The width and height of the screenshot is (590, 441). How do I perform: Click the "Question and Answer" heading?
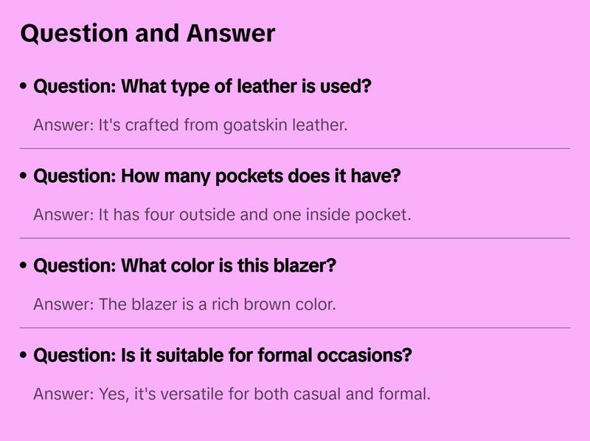(147, 33)
